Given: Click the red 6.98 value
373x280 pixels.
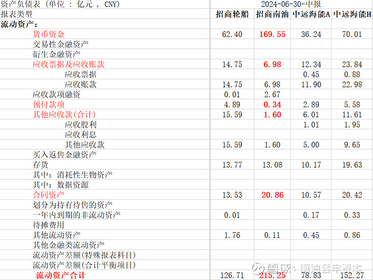Looking at the screenshot, I should [x=272, y=64].
